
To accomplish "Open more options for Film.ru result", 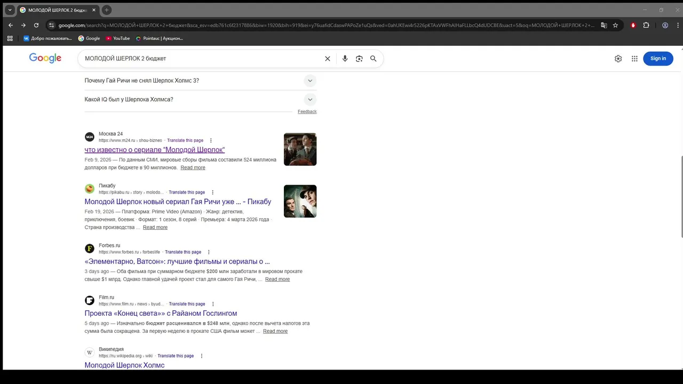I will pos(213,304).
